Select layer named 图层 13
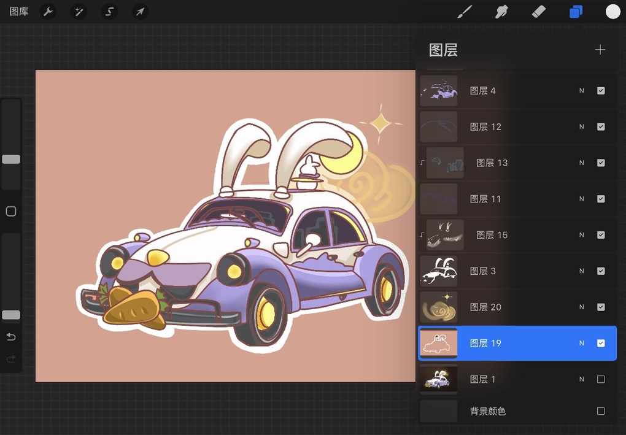The width and height of the screenshot is (626, 435). (492, 163)
